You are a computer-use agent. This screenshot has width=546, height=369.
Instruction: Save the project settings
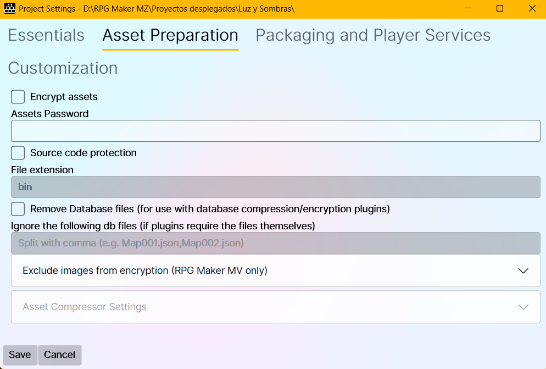point(20,355)
